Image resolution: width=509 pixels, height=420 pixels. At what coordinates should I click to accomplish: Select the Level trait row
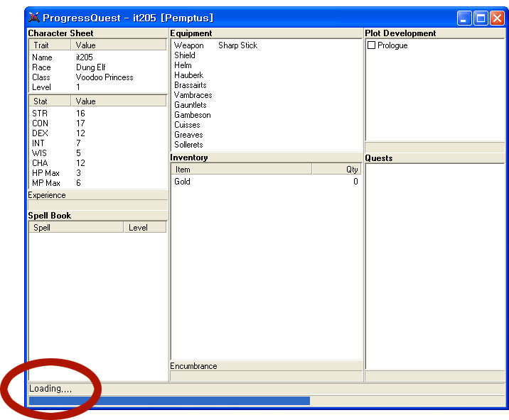tap(97, 87)
